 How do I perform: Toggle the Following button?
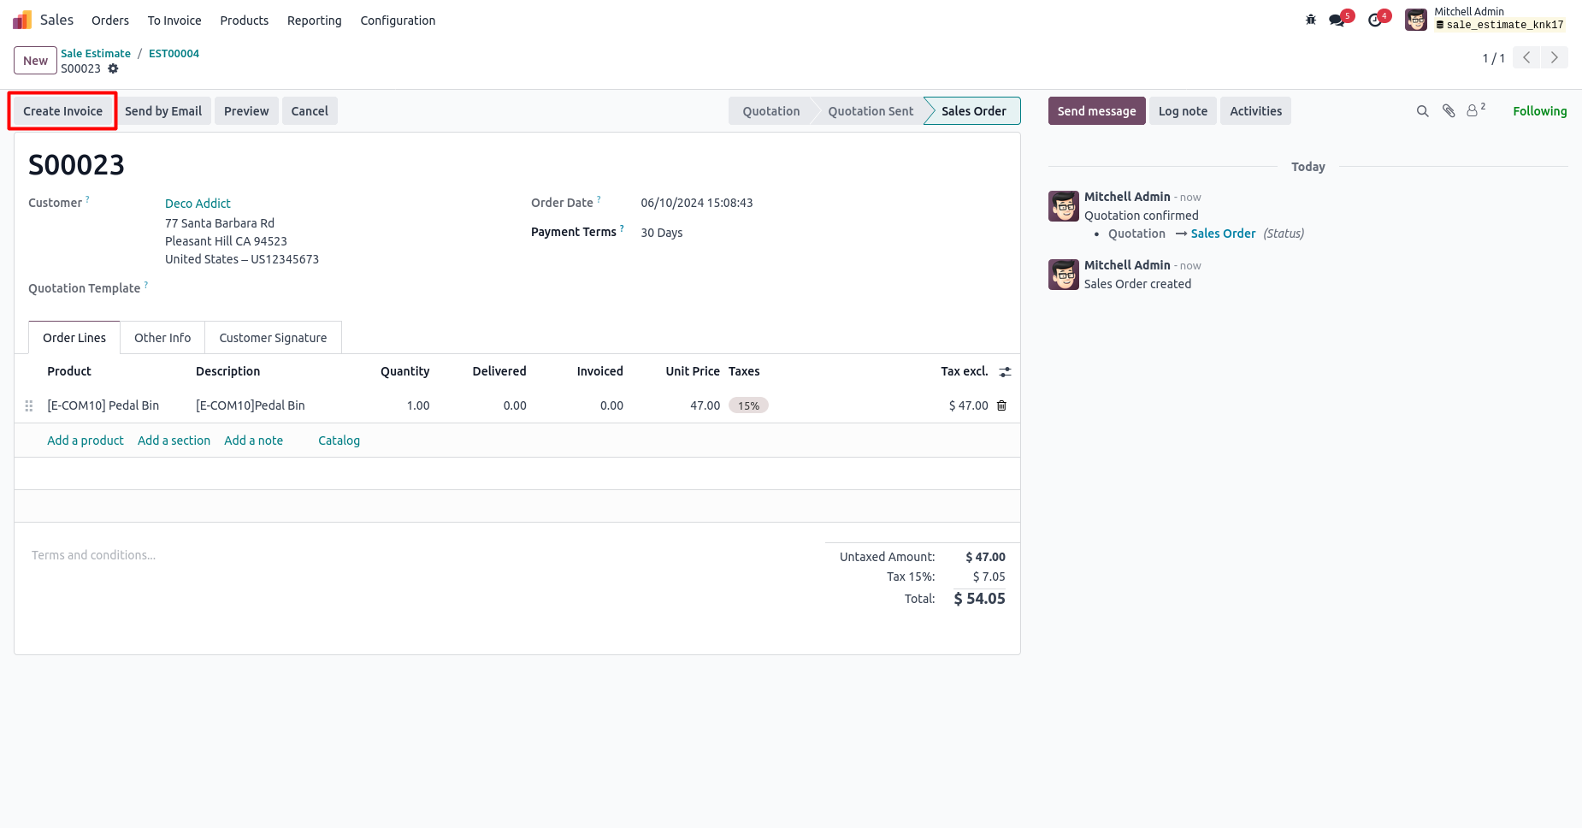point(1539,111)
